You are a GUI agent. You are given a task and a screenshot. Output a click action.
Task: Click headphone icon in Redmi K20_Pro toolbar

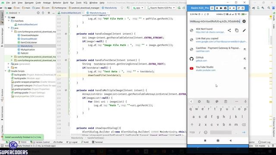click(x=212, y=8)
